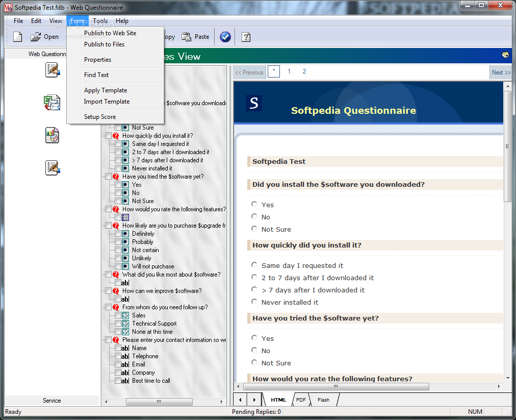The height and width of the screenshot is (420, 516).
Task: Select 'None at this time' tree item
Action: pyautogui.click(x=152, y=332)
